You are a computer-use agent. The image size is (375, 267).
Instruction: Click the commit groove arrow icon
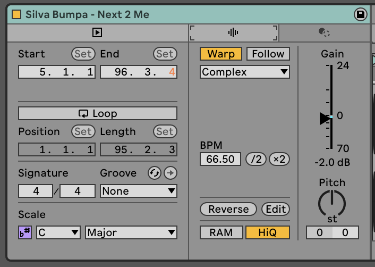coord(170,173)
